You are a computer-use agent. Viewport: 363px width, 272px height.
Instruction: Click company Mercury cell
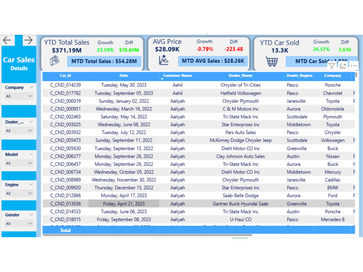click(333, 172)
